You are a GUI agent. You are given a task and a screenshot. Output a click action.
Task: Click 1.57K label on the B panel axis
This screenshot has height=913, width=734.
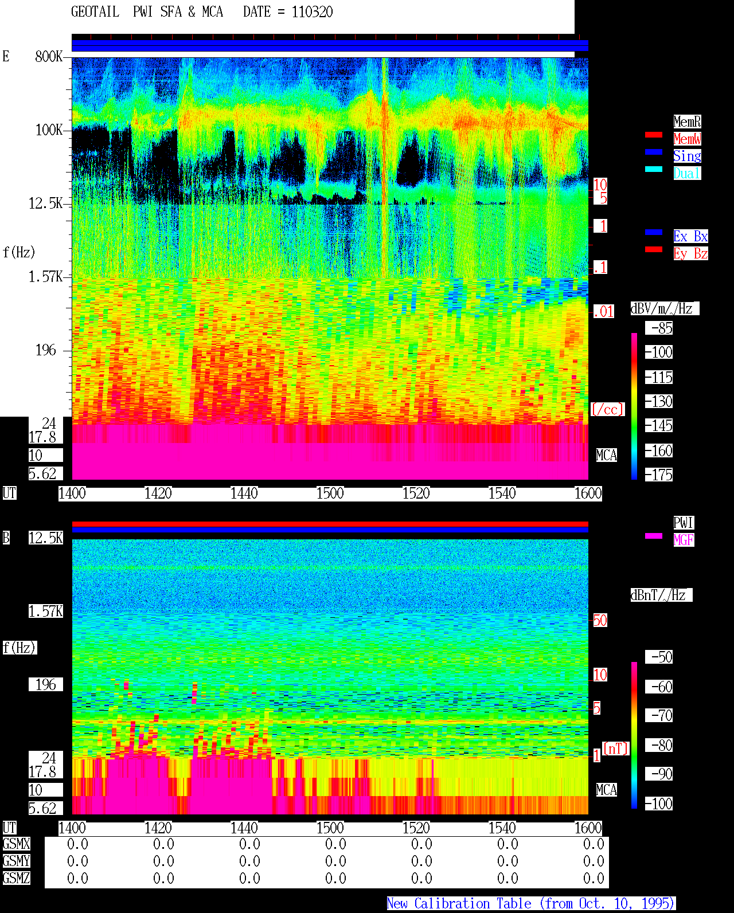click(x=45, y=611)
